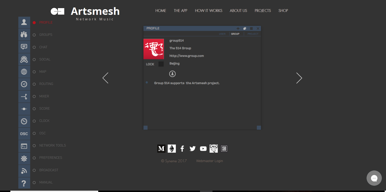Click "The 514 Group" text
This screenshot has height=192, width=386.
point(180,48)
